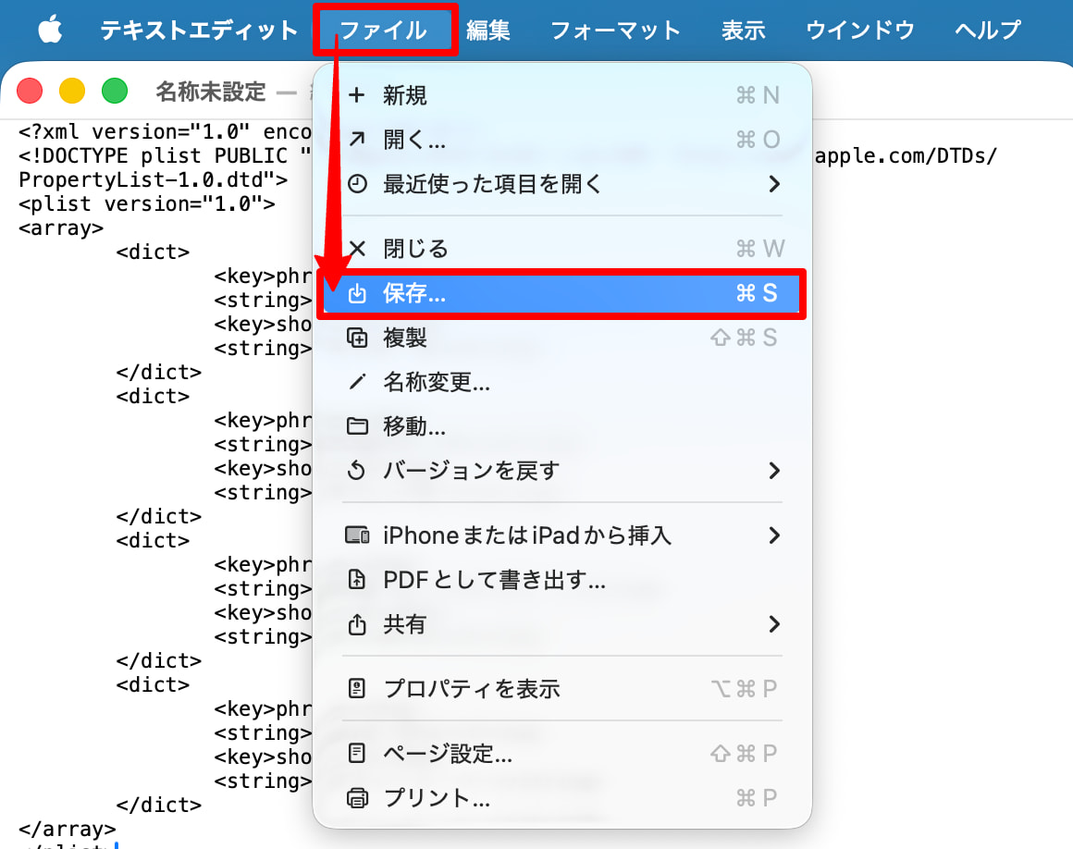The image size is (1073, 849).
Task: Choose 保存… from the menu
Action: pyautogui.click(x=561, y=293)
